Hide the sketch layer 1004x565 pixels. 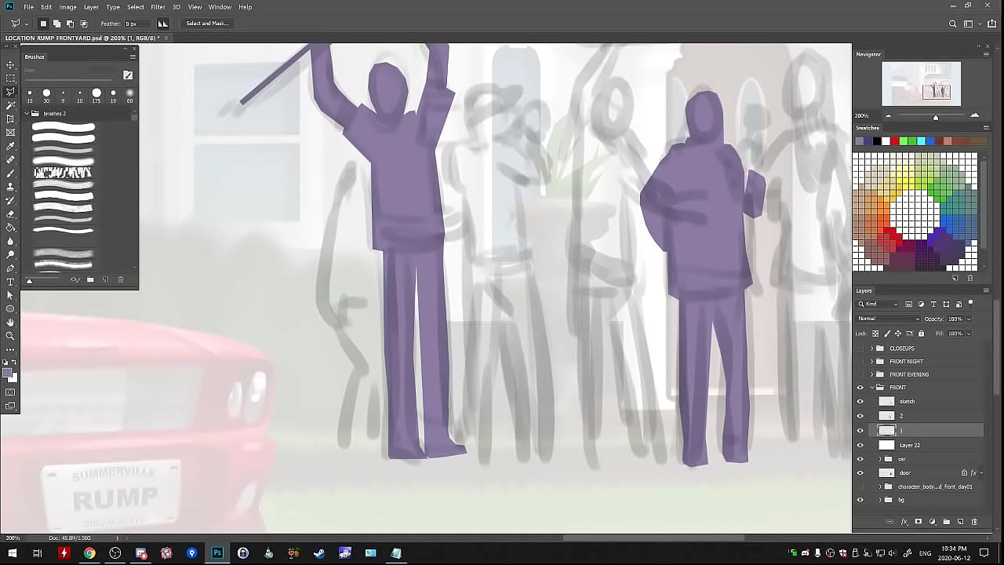860,402
